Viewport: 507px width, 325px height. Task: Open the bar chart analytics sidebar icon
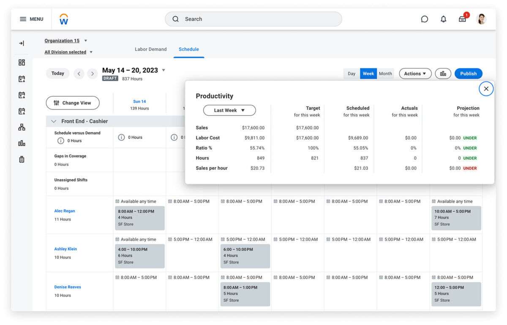tap(21, 143)
